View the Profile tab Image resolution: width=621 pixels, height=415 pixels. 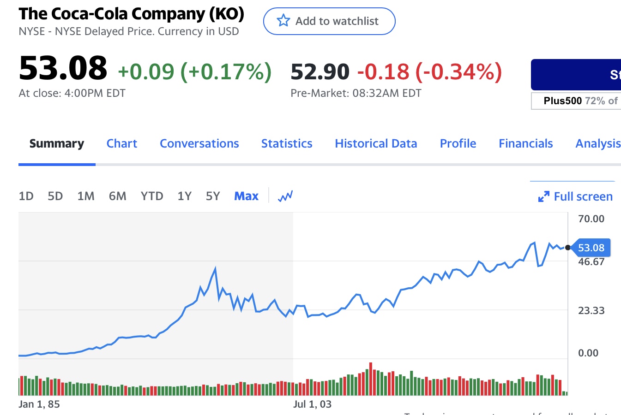coord(458,144)
